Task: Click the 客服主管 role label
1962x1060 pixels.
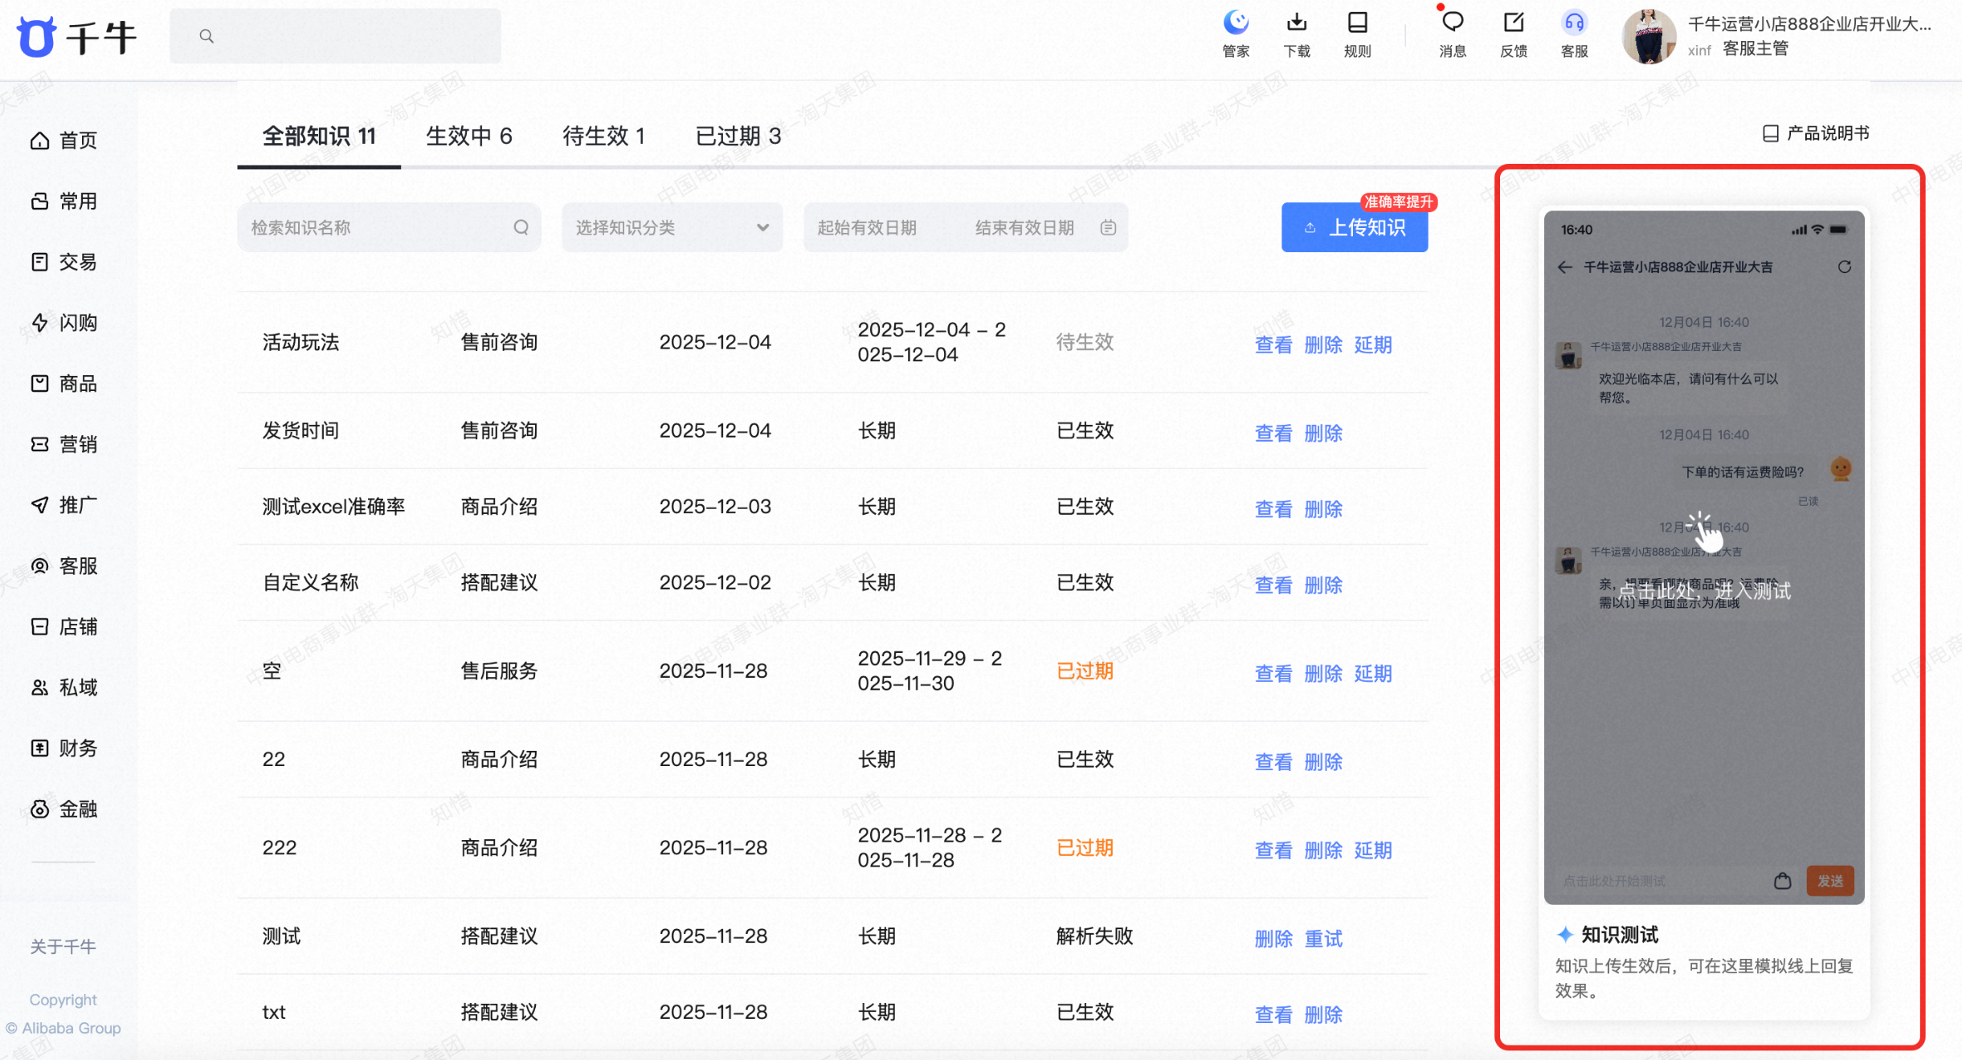Action: 1756,49
